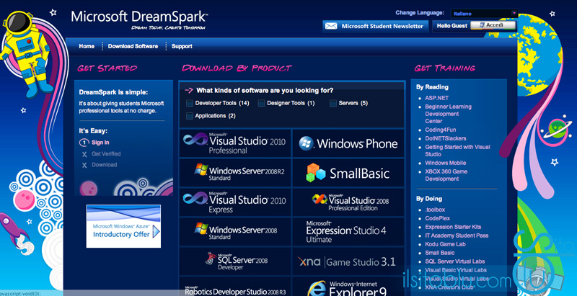Click the Download step under It's Easy
The width and height of the screenshot is (577, 296).
[x=104, y=165]
